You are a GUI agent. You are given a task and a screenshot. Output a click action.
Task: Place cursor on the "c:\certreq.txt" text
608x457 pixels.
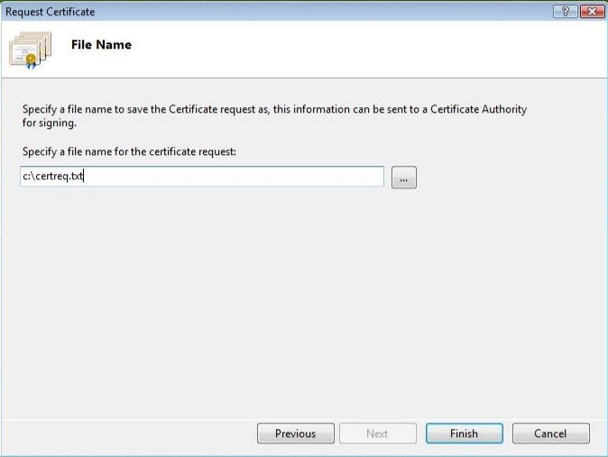[x=52, y=177]
